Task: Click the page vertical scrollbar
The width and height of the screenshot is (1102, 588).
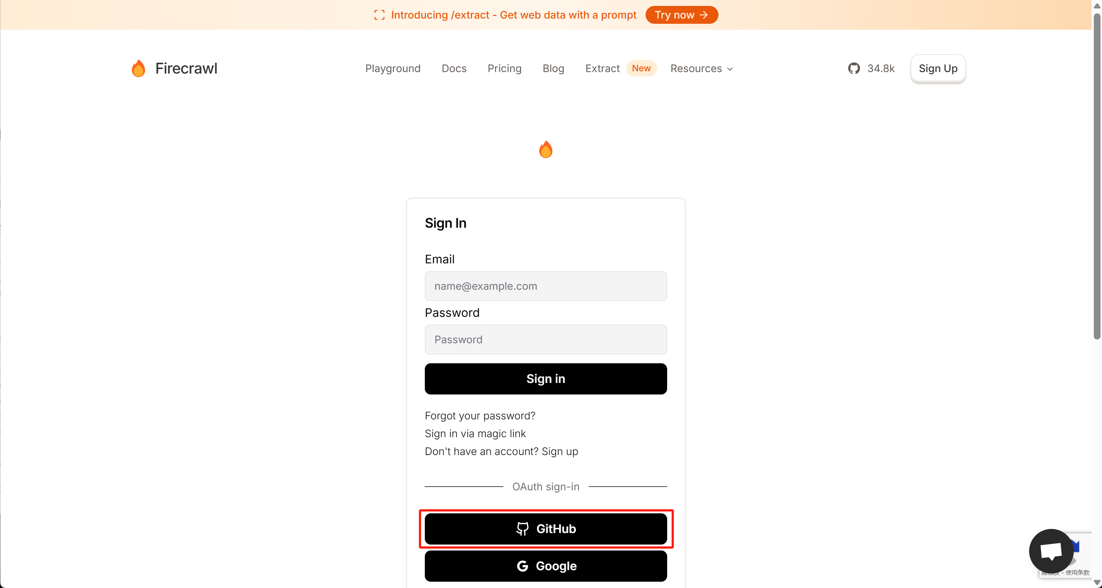Action: (1096, 176)
